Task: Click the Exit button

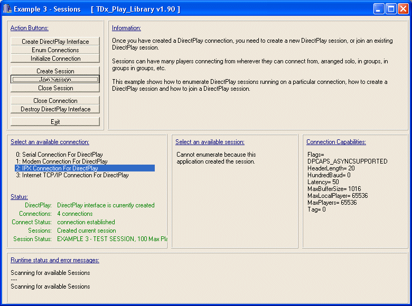Action: tap(55, 122)
